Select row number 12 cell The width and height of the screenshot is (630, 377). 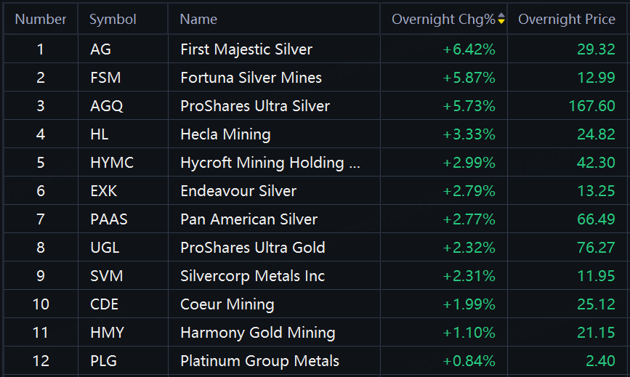point(41,361)
